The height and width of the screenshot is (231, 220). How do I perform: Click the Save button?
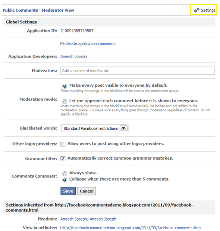[x=68, y=191]
